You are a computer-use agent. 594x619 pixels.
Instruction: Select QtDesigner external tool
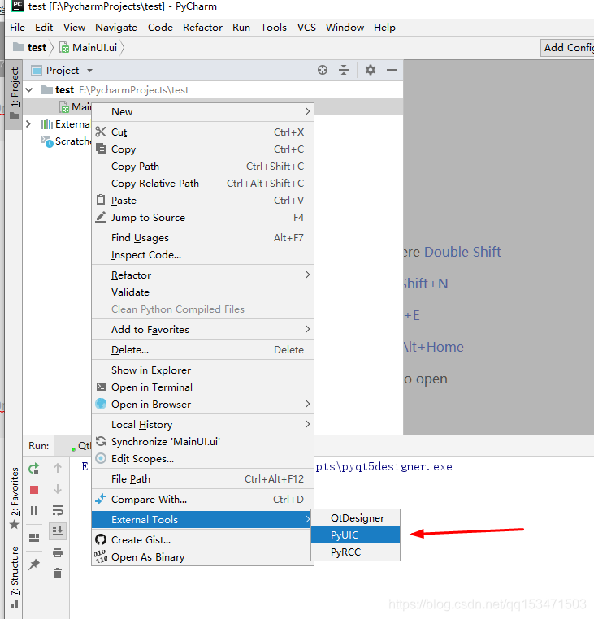point(355,518)
